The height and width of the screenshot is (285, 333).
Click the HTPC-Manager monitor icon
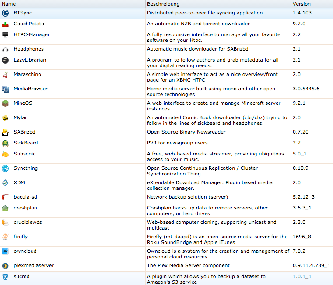point(5,34)
